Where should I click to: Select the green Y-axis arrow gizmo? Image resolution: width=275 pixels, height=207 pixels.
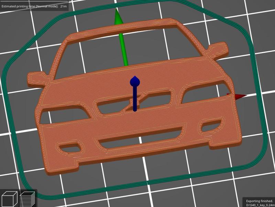coord(121,37)
